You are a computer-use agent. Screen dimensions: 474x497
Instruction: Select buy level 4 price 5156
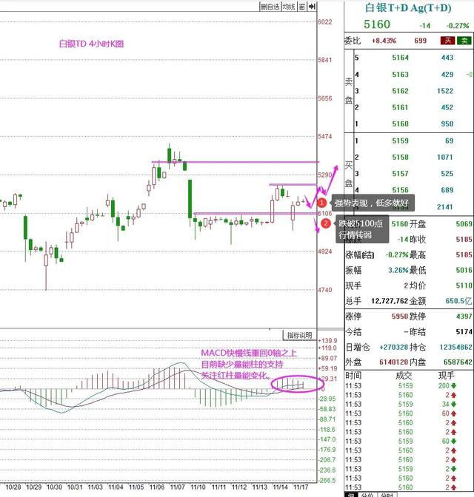pyautogui.click(x=401, y=190)
